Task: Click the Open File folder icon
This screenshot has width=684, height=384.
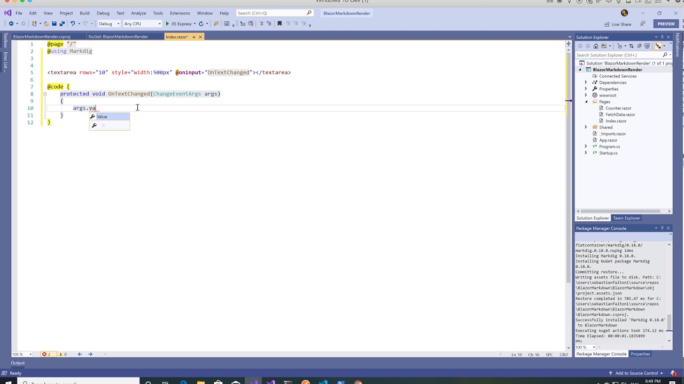Action: (x=46, y=23)
